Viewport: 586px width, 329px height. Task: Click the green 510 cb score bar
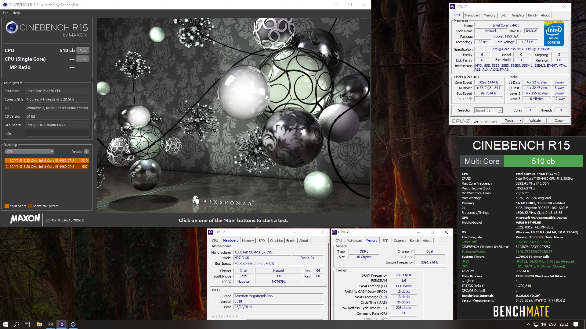coord(543,161)
